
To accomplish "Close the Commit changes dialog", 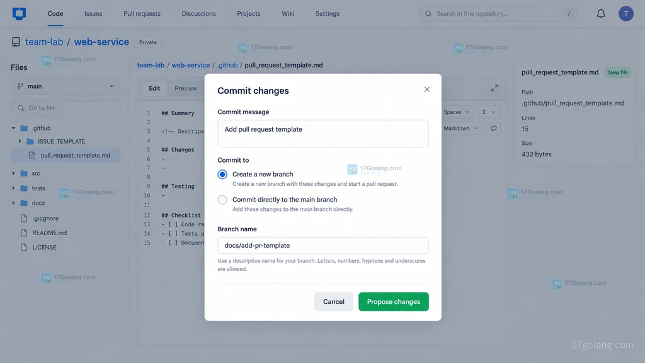I will [426, 89].
